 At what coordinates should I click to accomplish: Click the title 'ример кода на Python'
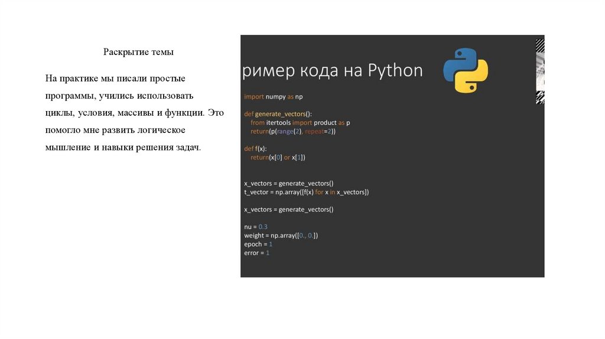[x=333, y=71]
